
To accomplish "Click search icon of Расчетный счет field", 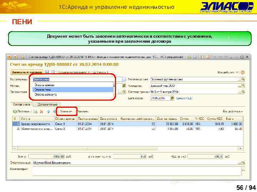I will (x=243, y=79).
